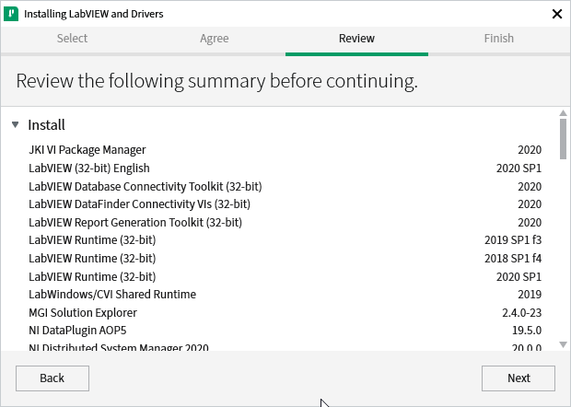The width and height of the screenshot is (571, 407).
Task: Close the Installing LabVIEW and Drivers window
Action: click(x=556, y=14)
